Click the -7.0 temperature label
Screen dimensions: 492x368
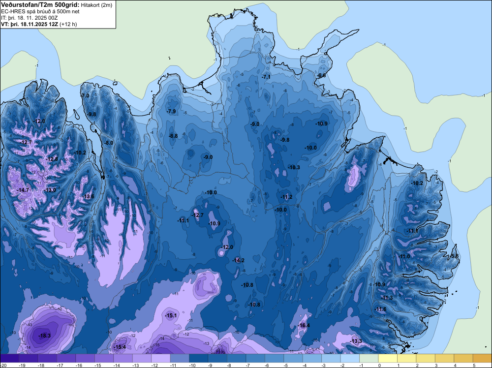coord(85,95)
